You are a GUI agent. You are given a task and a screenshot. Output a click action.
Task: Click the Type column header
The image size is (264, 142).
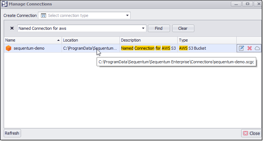207,40
